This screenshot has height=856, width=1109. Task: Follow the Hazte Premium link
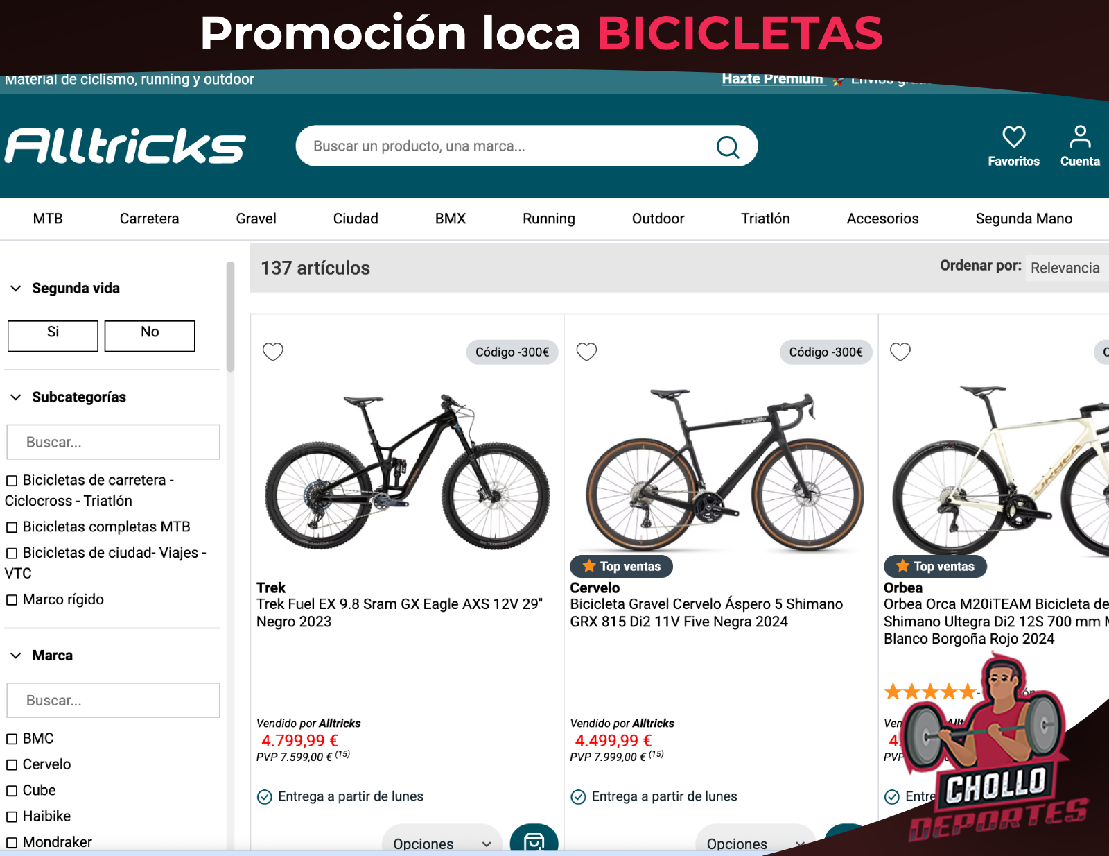tap(772, 78)
